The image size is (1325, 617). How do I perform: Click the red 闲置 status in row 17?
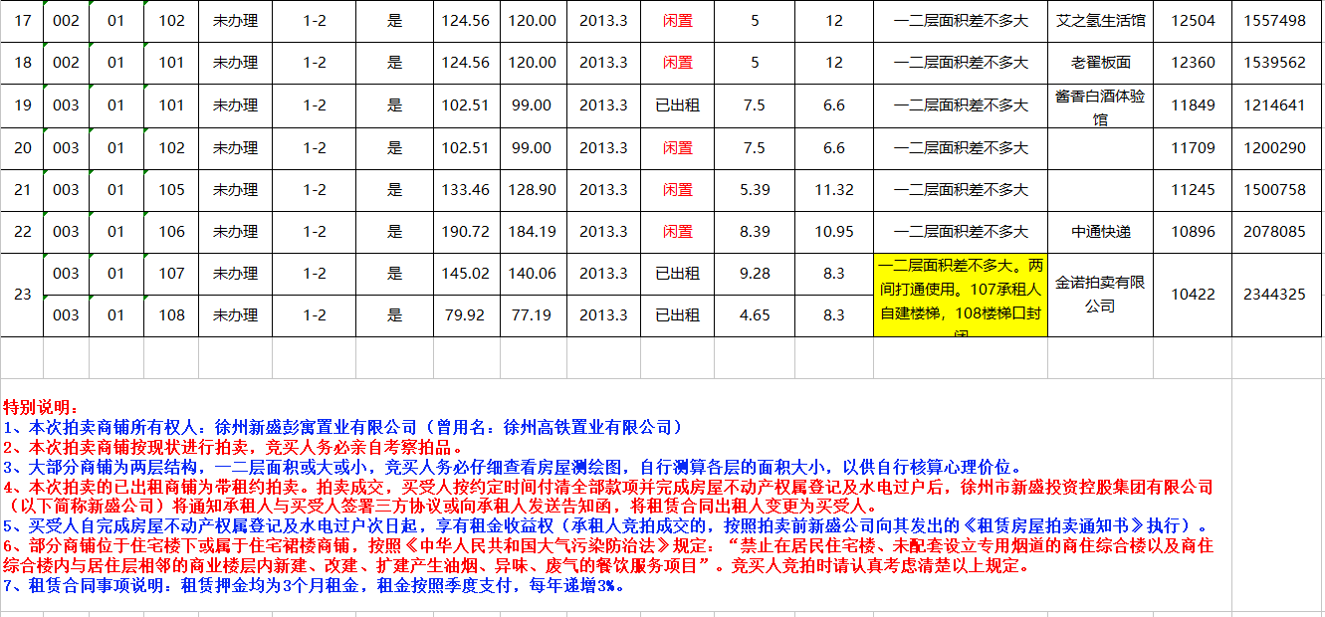[x=677, y=21]
